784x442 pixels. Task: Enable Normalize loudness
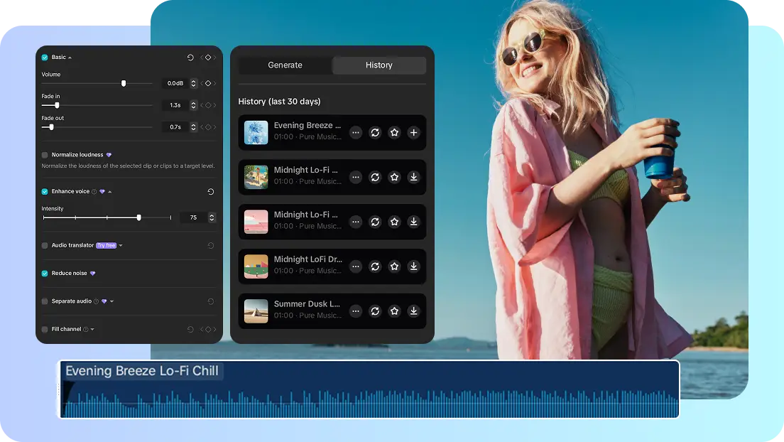pyautogui.click(x=45, y=153)
